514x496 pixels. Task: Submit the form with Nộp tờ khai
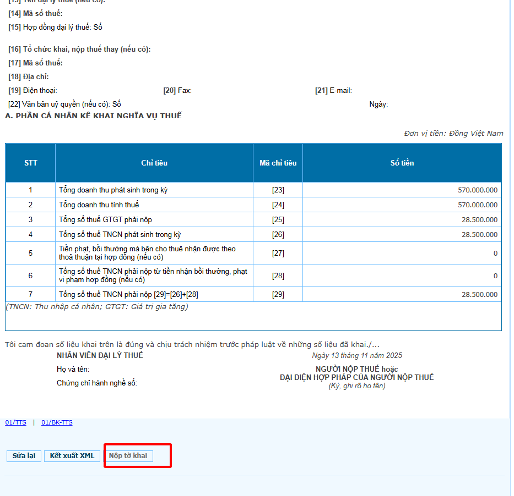[x=128, y=456]
